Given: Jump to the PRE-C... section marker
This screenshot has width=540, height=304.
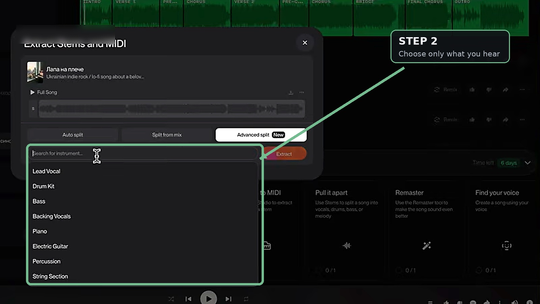Looking at the screenshot, I should click(293, 2).
